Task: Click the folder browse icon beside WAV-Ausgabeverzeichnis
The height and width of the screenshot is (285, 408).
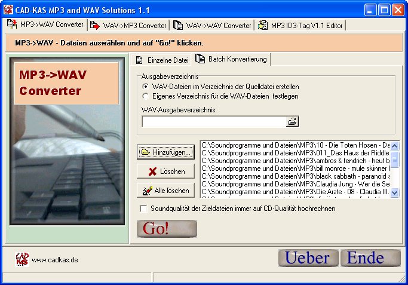Action: click(x=292, y=122)
